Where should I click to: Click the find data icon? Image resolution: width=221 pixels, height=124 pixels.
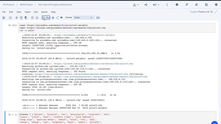pyautogui.click(x=187, y=4)
